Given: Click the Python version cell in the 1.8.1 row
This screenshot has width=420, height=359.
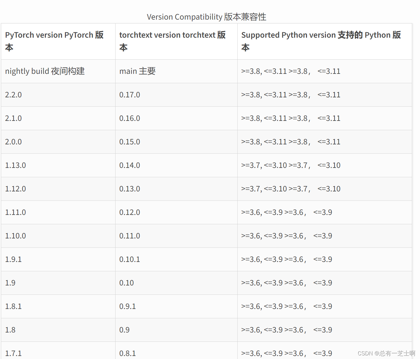Looking at the screenshot, I should coord(325,307).
